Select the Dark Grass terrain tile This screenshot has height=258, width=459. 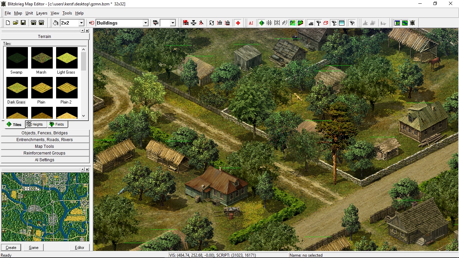[16, 91]
